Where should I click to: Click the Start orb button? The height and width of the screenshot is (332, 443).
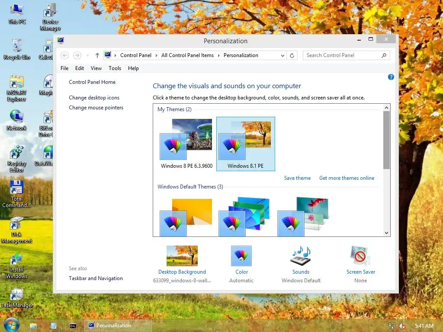pos(12,325)
